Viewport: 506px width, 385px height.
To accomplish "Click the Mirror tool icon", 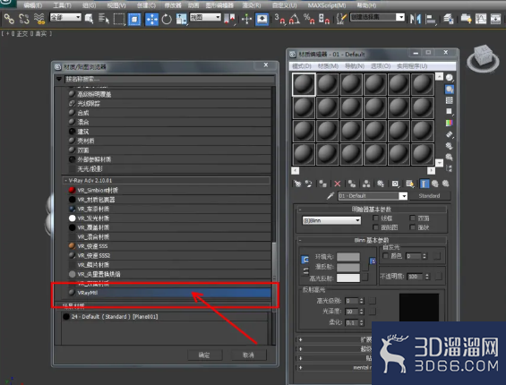I will [416, 19].
